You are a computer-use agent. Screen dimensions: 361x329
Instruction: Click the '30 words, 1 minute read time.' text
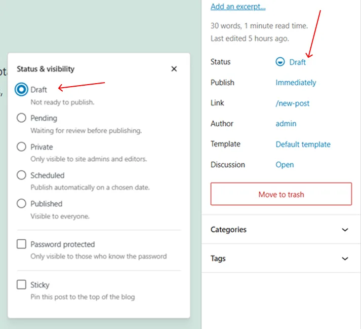point(259,25)
